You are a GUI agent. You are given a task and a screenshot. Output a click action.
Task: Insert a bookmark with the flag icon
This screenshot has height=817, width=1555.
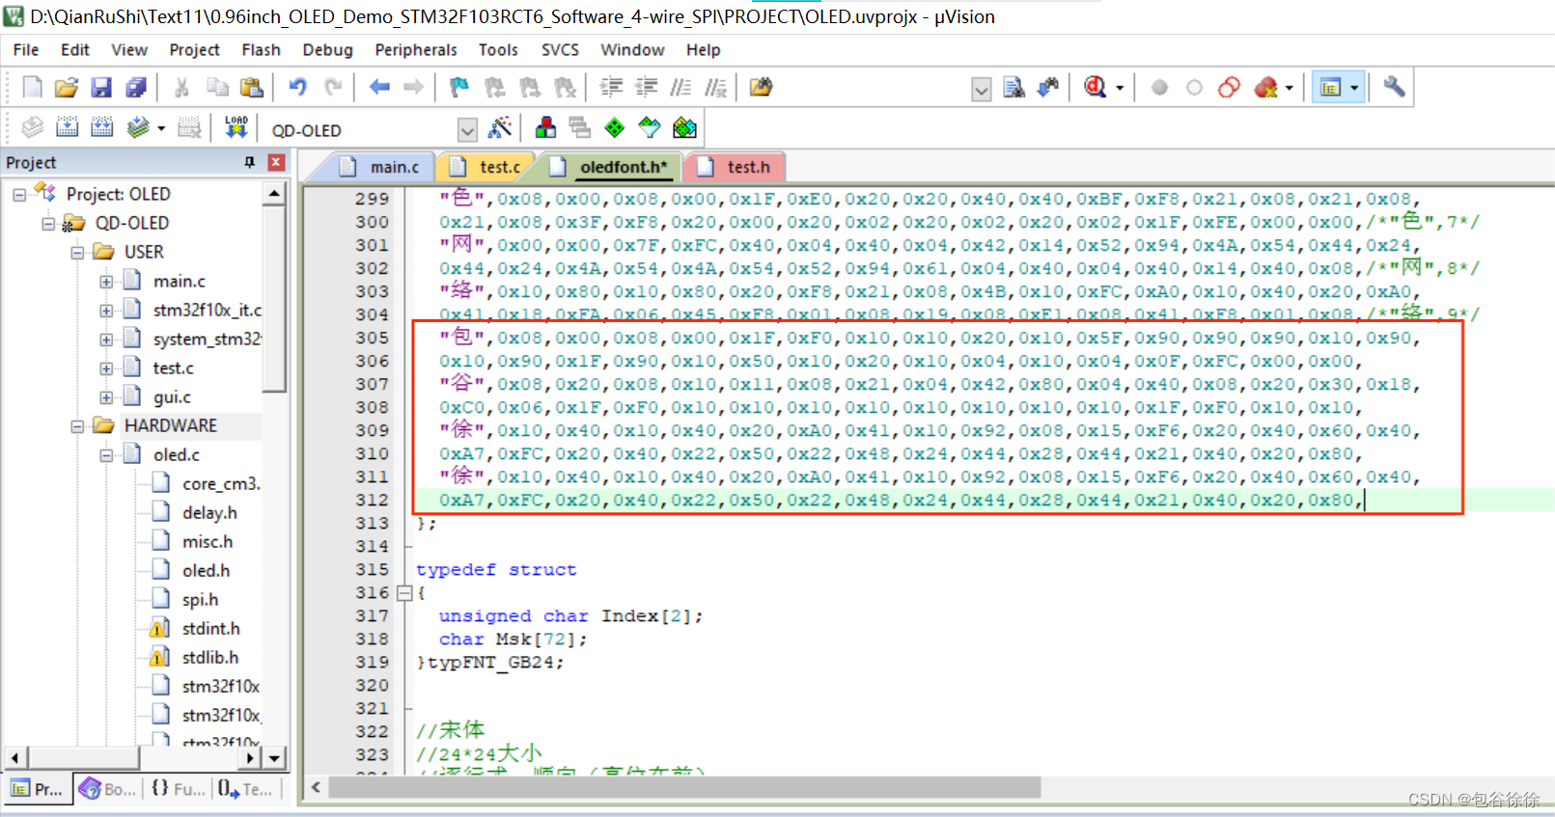[x=459, y=88]
